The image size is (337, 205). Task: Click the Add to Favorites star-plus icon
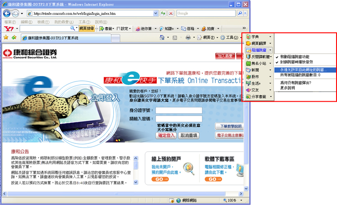pos(14,37)
